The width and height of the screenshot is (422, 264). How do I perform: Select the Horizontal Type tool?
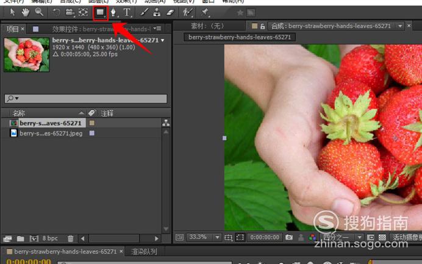[127, 12]
